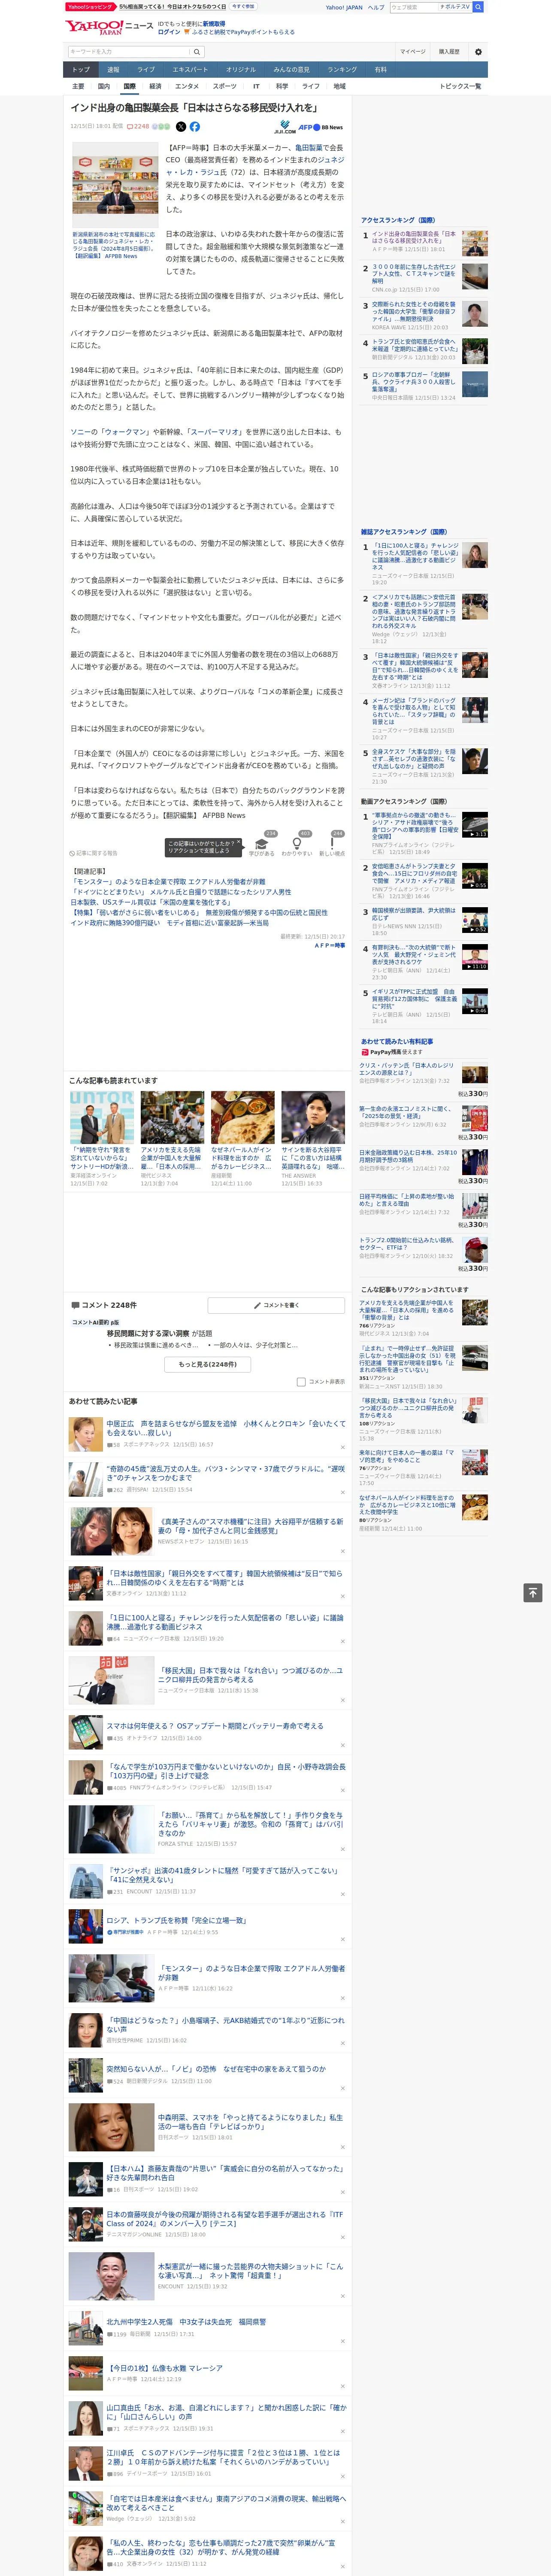Select the 有料 tab
This screenshot has height=2576, width=551.
pyautogui.click(x=380, y=70)
